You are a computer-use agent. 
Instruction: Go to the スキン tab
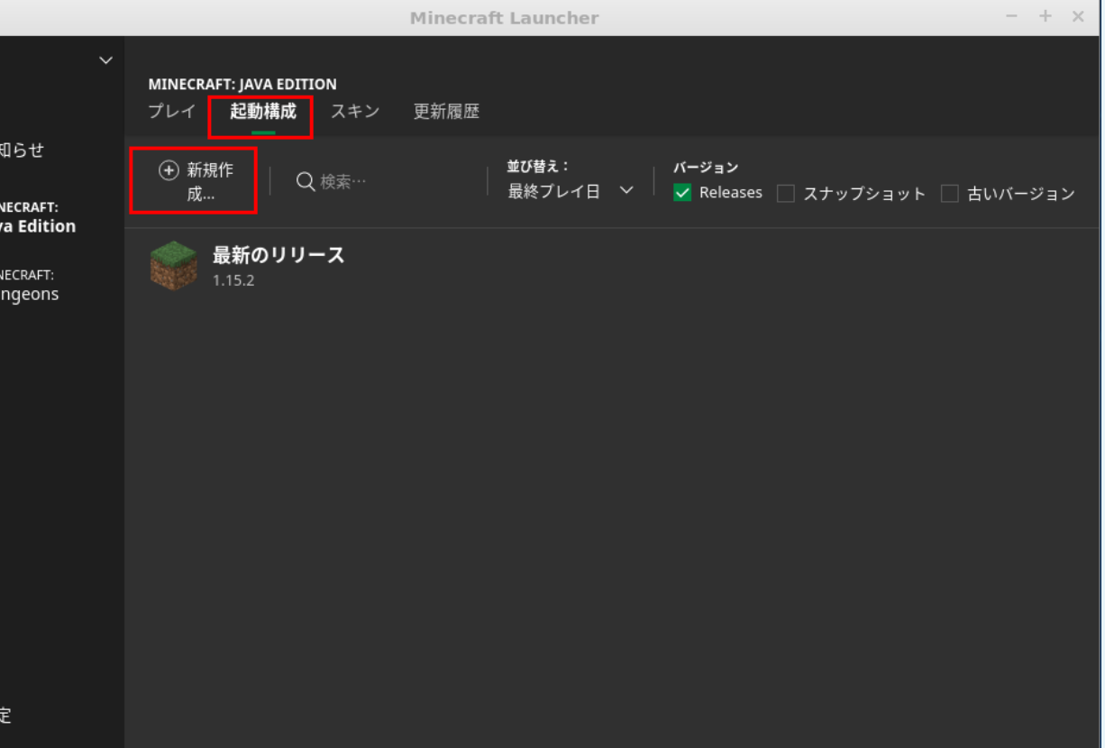[x=355, y=112]
